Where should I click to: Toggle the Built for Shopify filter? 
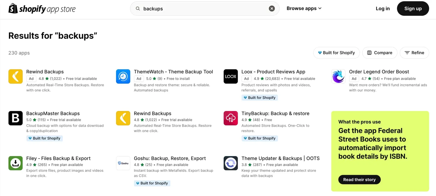336,53
